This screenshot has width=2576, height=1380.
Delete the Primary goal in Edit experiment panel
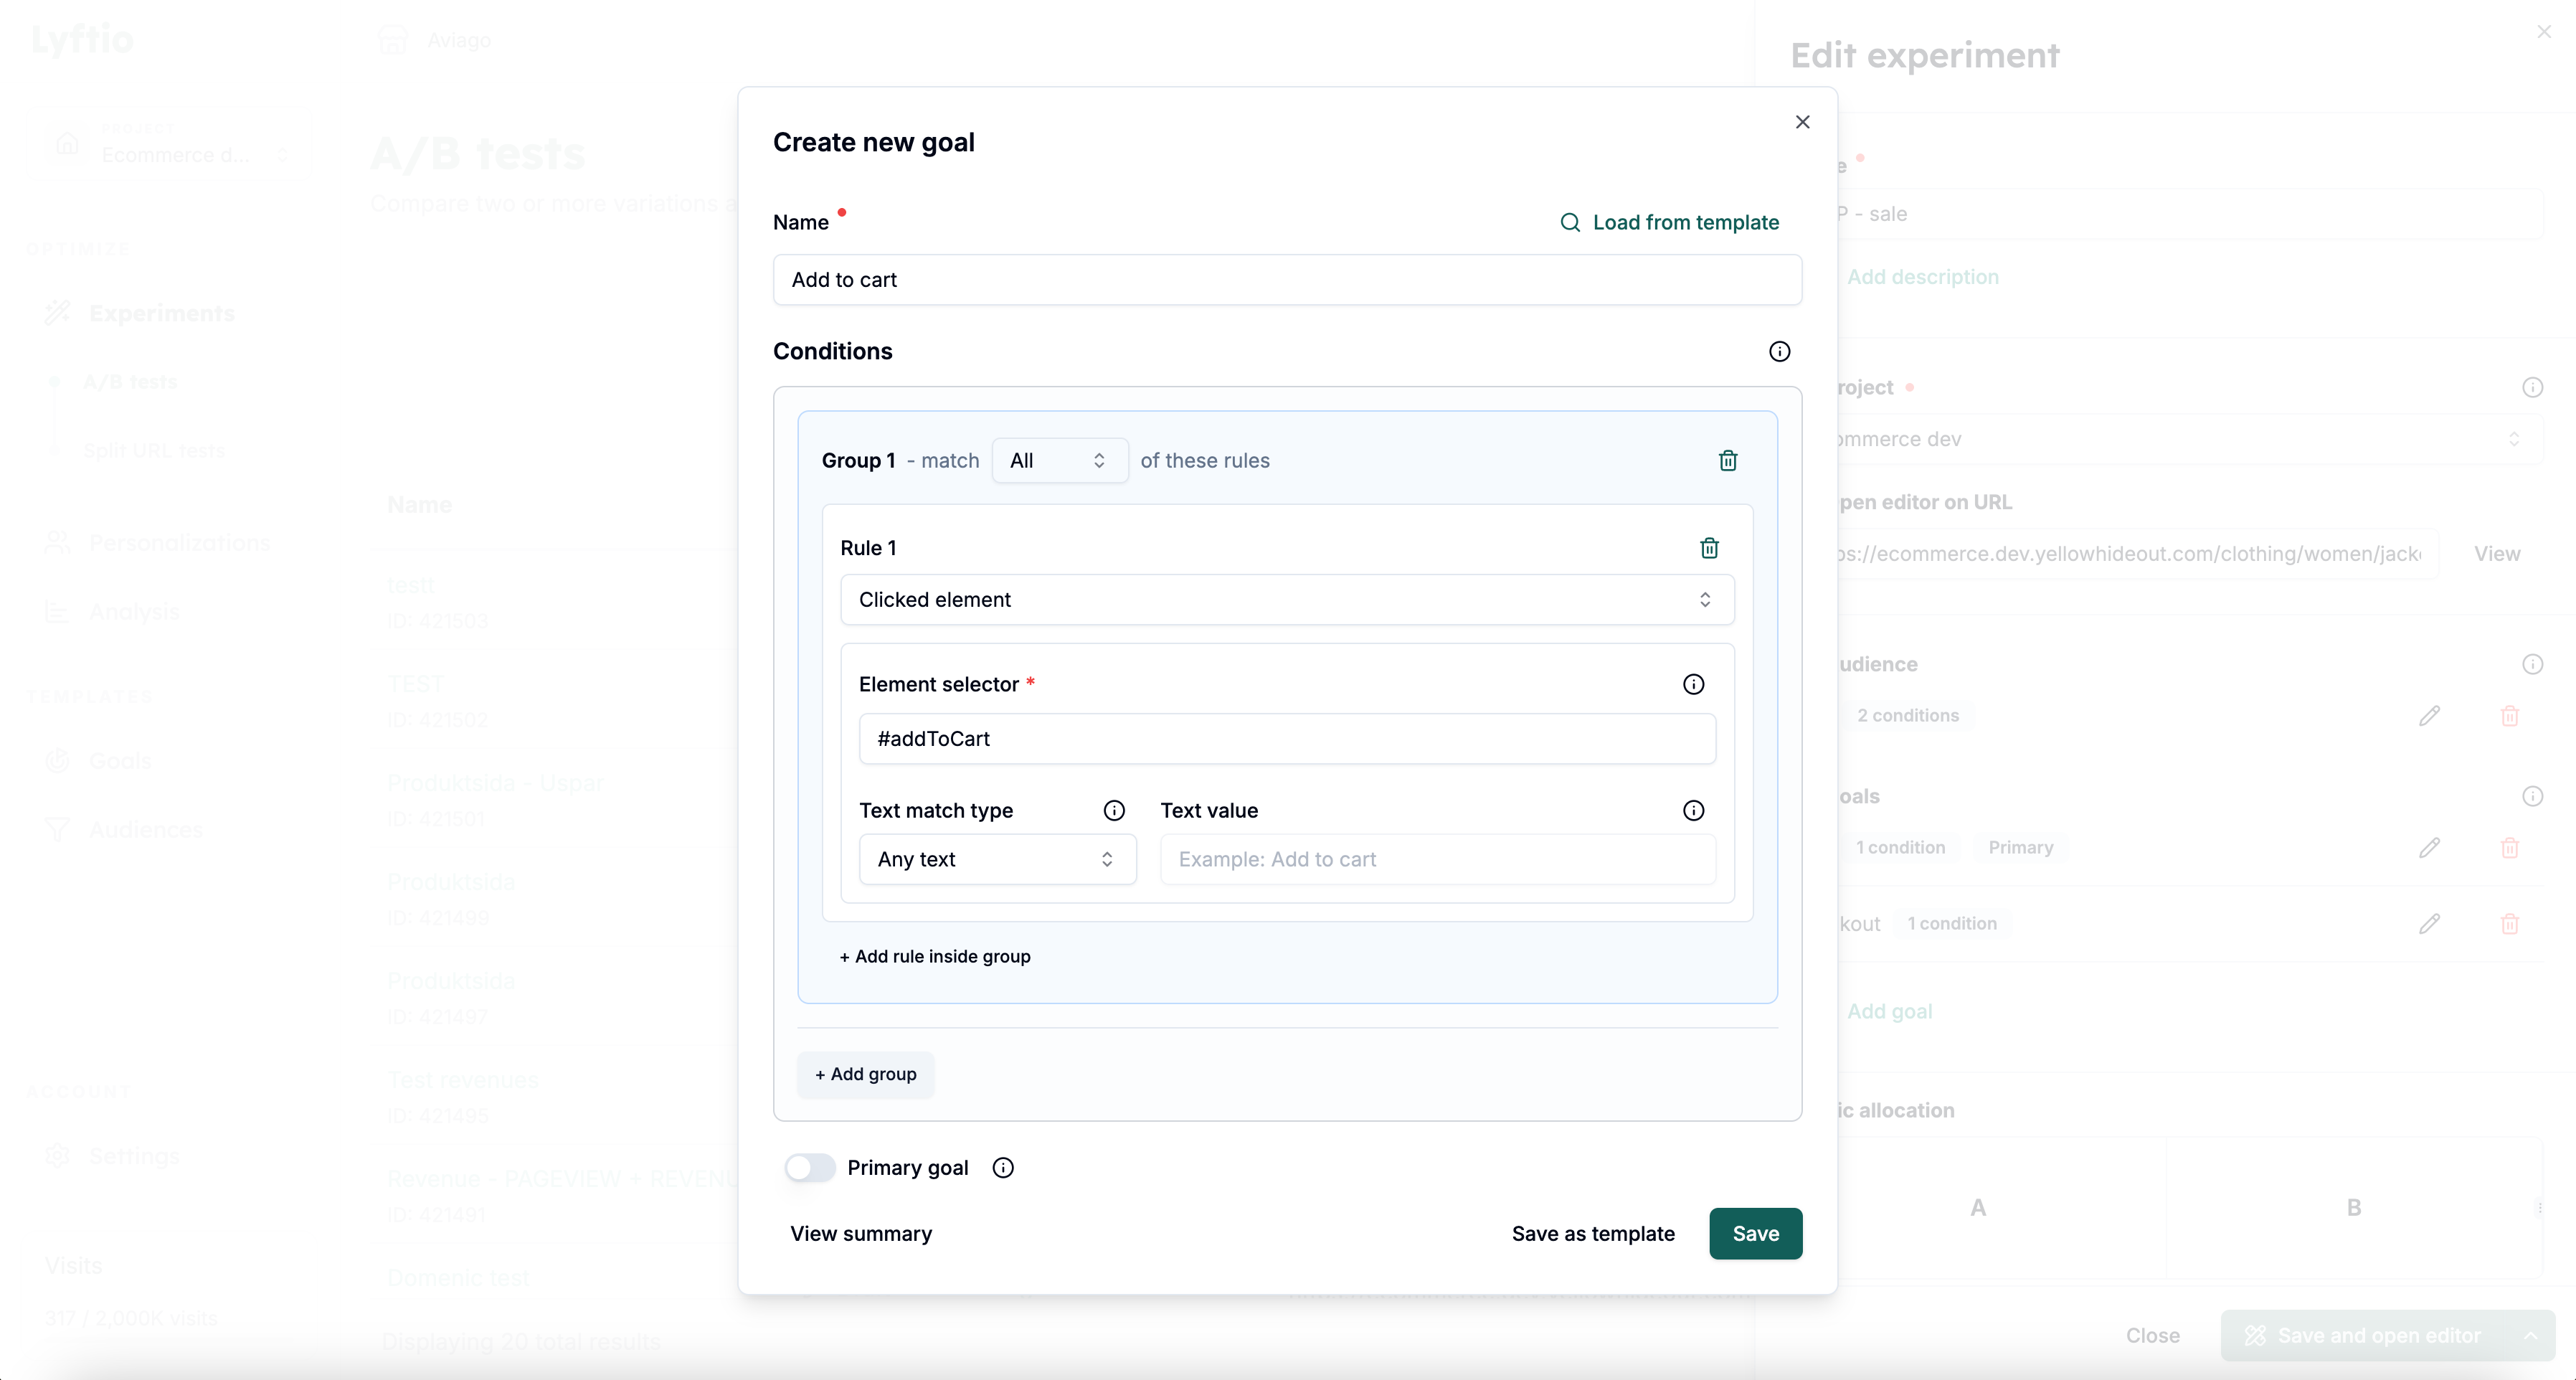(x=2509, y=848)
